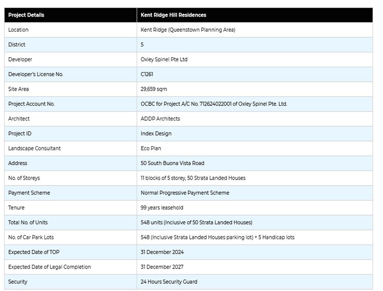Click Kent Ridge (Queenstown Planning Area) cell
Screen dimensions: 383x291
coord(188,30)
